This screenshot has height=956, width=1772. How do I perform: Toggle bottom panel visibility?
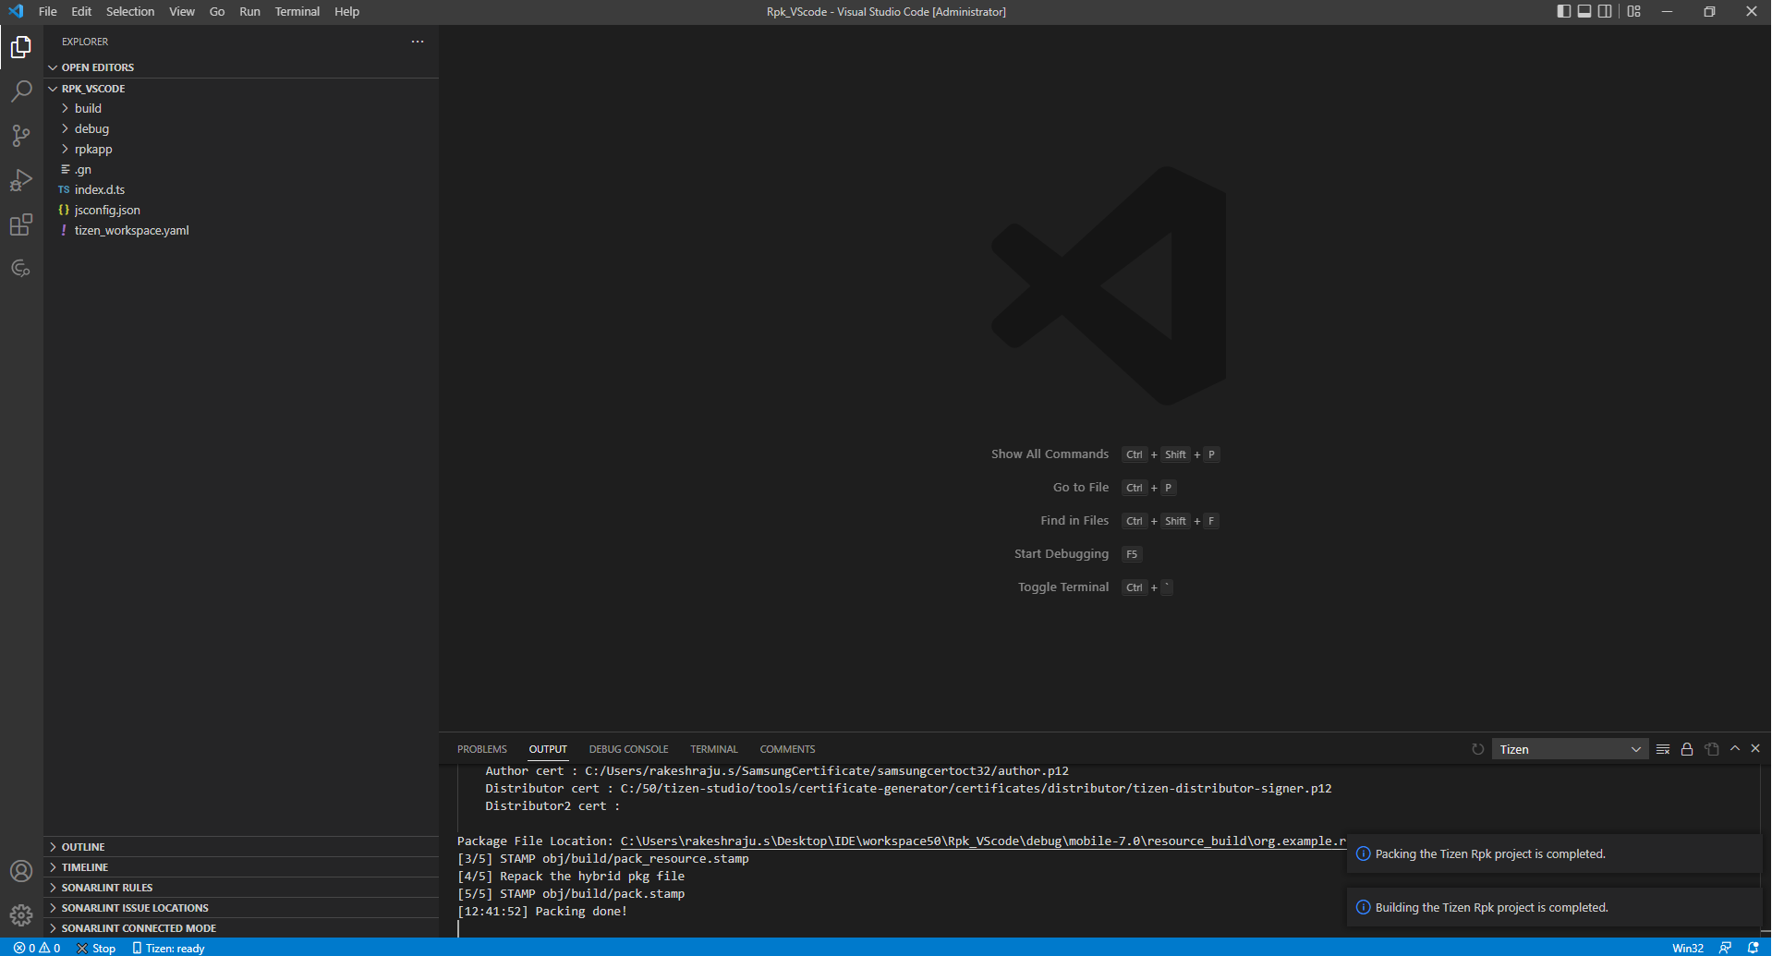pyautogui.click(x=1584, y=11)
